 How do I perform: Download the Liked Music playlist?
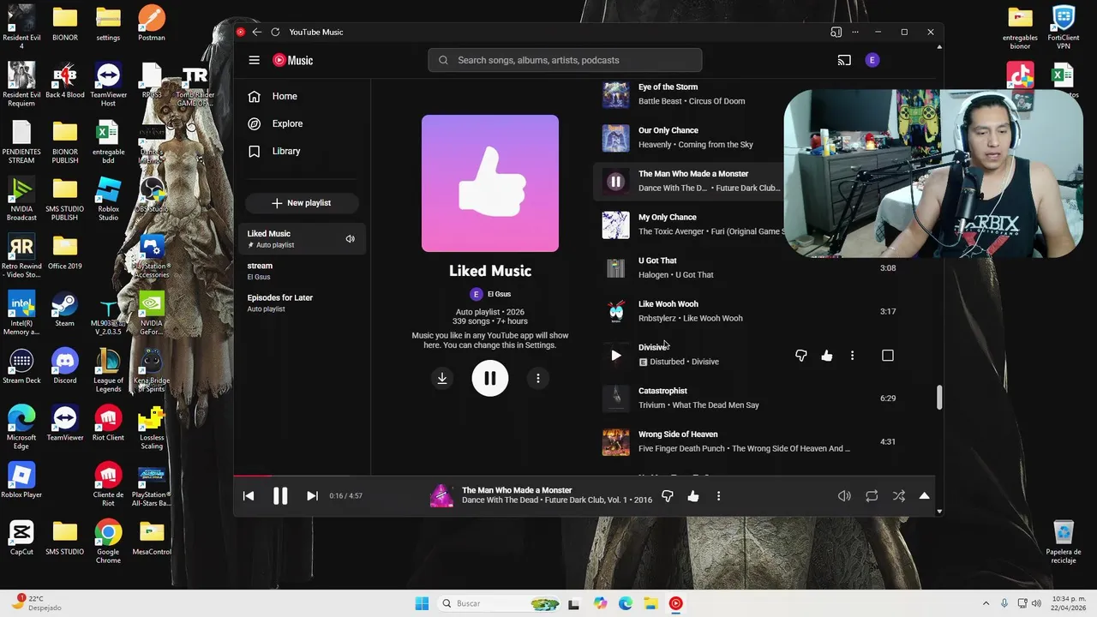pyautogui.click(x=442, y=378)
